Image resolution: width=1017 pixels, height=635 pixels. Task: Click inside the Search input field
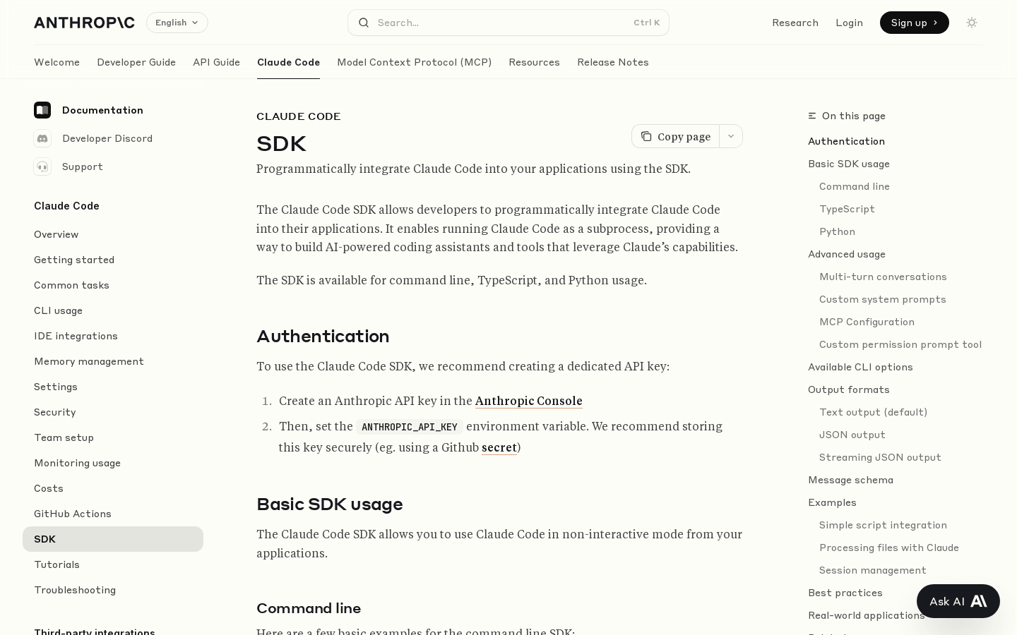(494, 23)
